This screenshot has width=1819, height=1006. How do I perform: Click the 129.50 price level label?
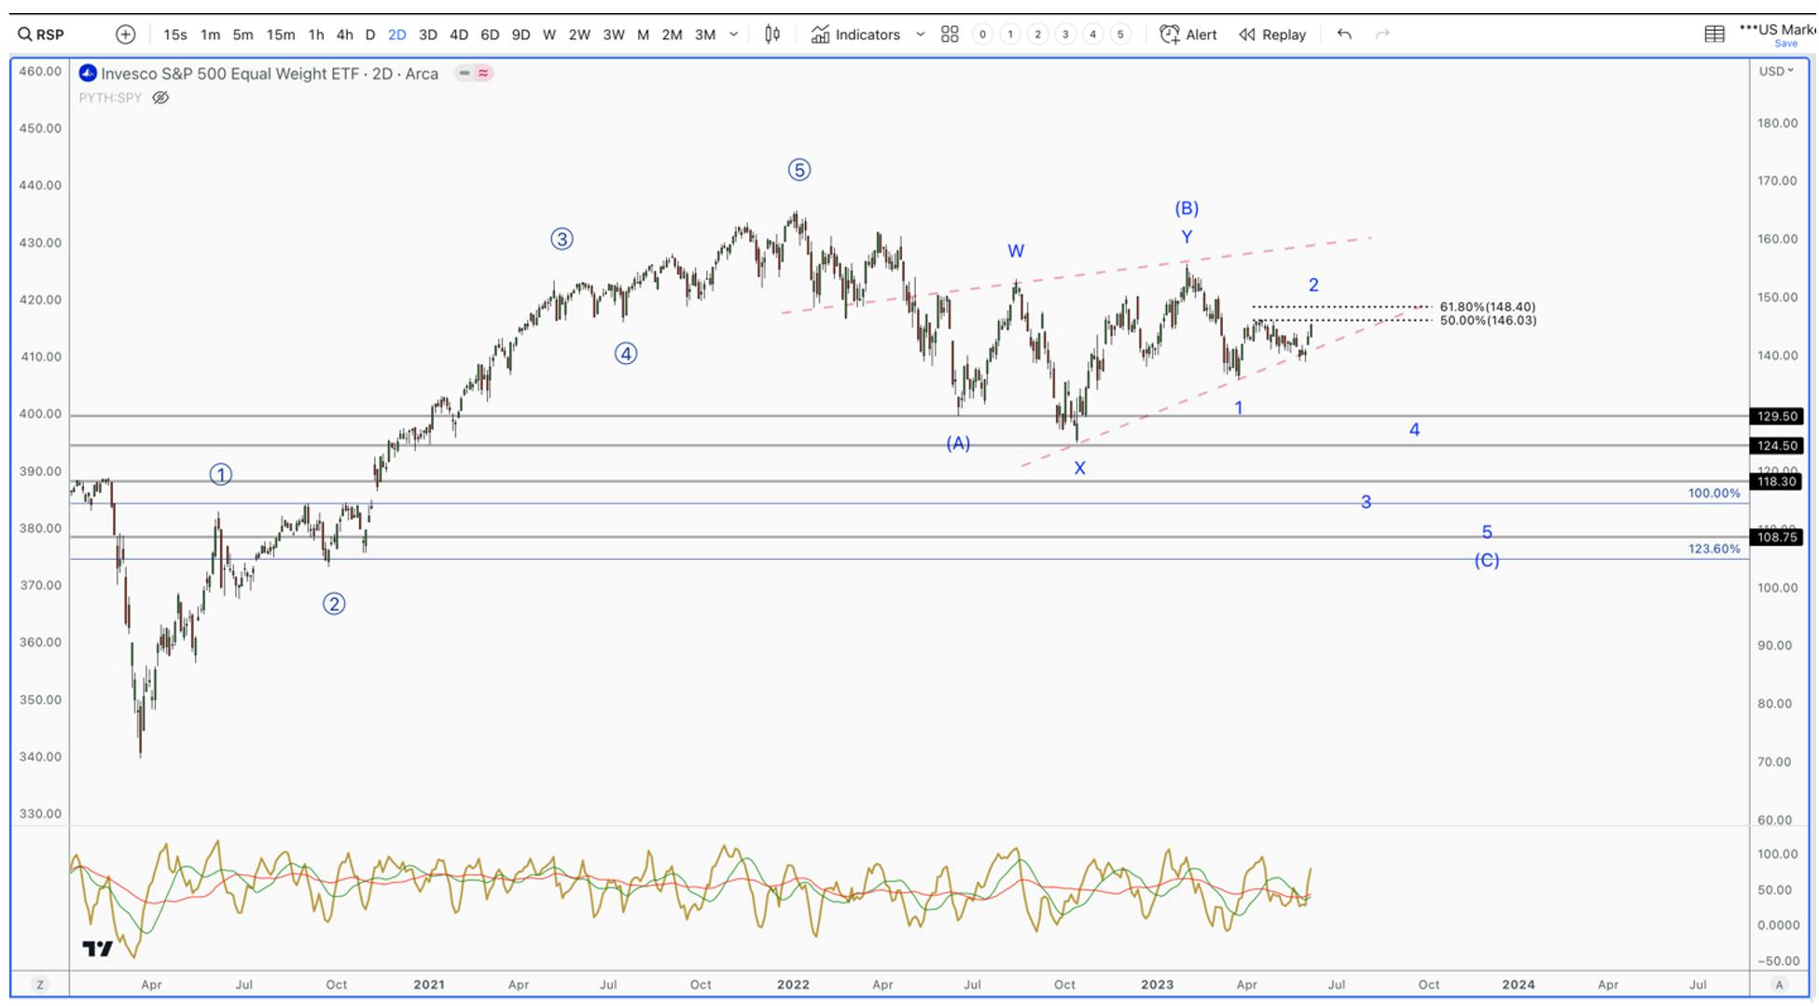point(1777,416)
